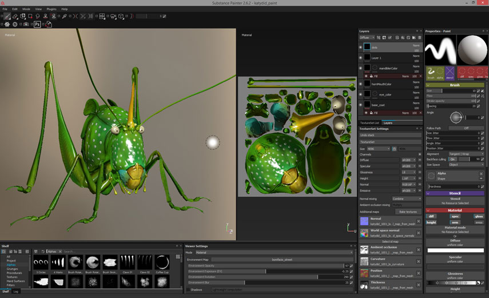Open the Mode menu
Image resolution: width=489 pixels, height=298 pixels.
26,9
